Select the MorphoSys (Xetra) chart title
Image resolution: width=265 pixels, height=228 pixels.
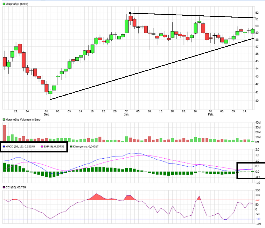[x=17, y=4]
